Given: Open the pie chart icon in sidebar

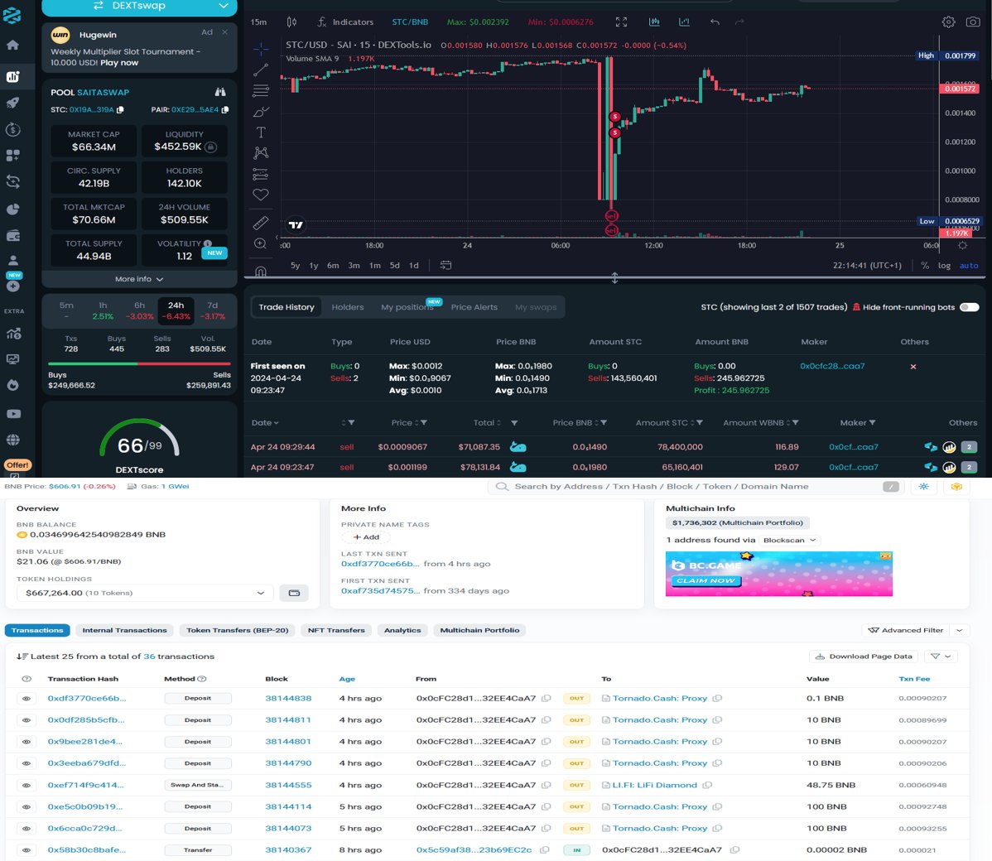Looking at the screenshot, I should 12,209.
